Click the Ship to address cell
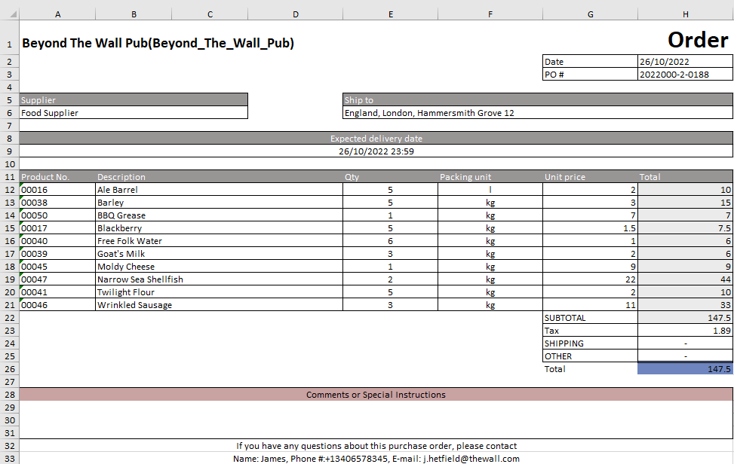The height and width of the screenshot is (464, 734). pos(537,113)
